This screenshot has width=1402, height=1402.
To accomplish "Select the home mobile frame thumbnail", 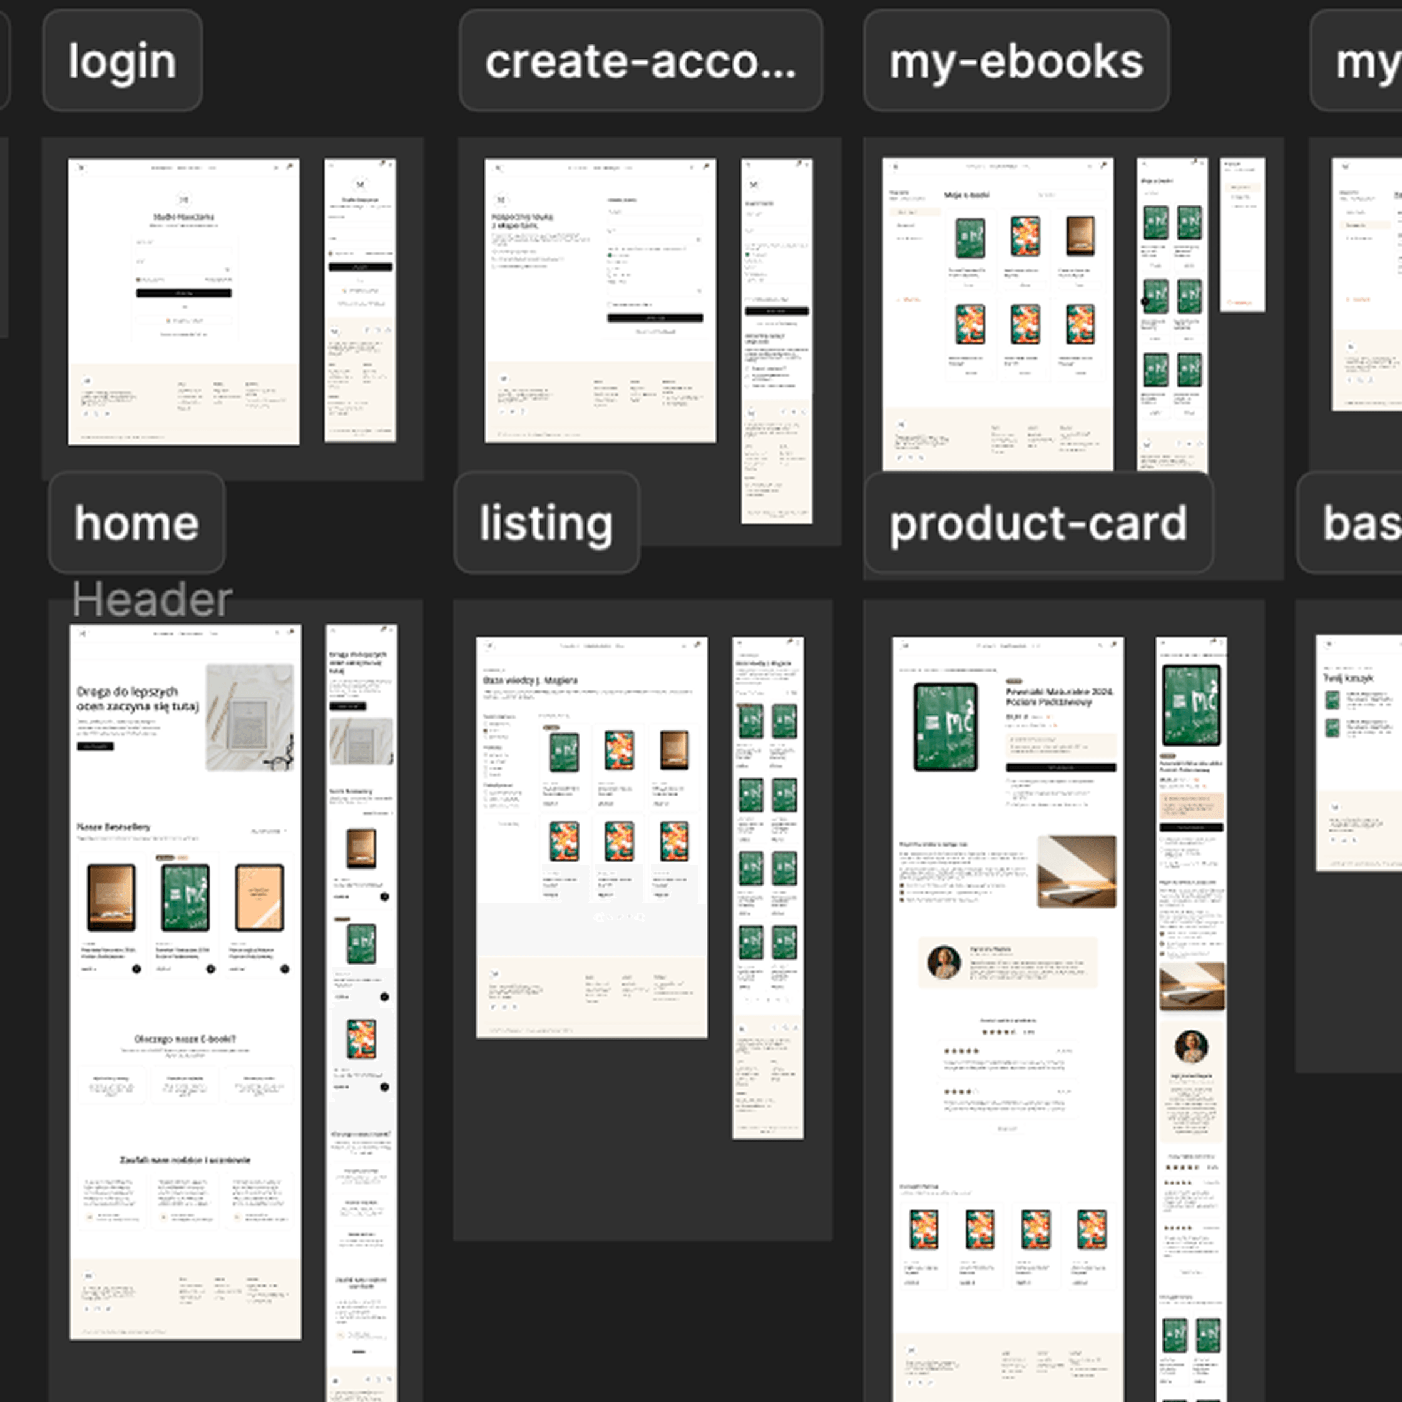I will [x=361, y=1013].
